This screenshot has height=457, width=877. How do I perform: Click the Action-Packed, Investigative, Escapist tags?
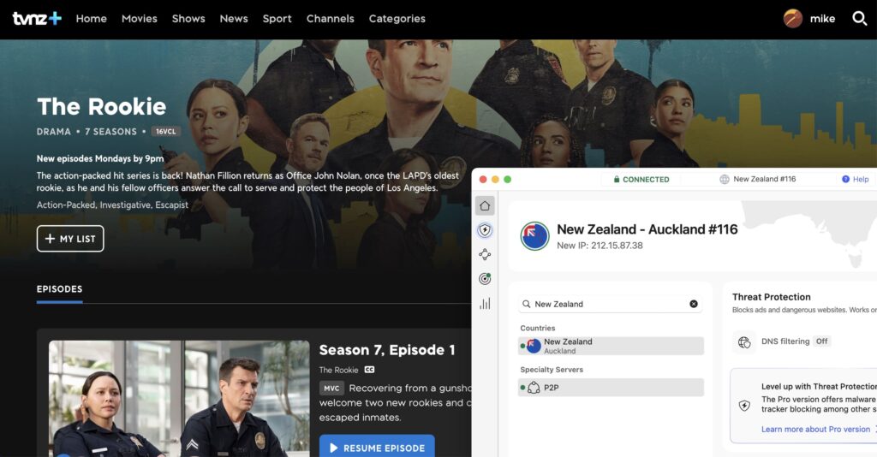pyautogui.click(x=112, y=205)
